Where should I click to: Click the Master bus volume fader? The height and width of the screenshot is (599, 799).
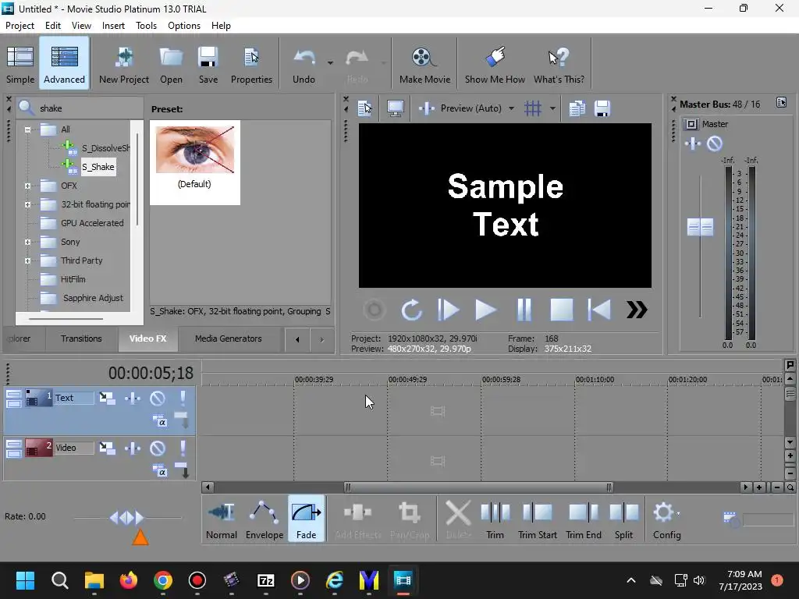[x=700, y=227]
